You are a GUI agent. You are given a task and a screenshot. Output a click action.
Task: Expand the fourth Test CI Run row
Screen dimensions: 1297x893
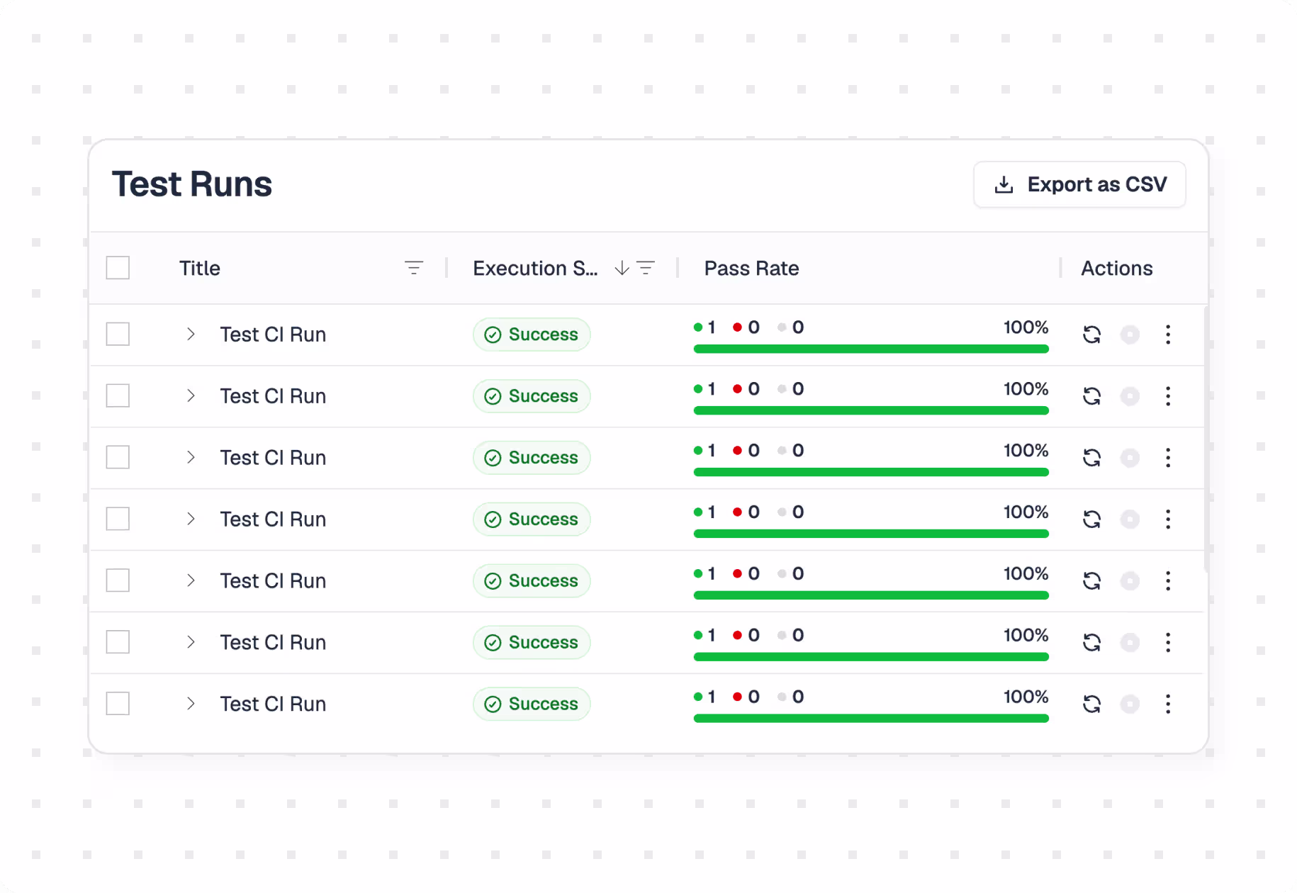(x=191, y=519)
